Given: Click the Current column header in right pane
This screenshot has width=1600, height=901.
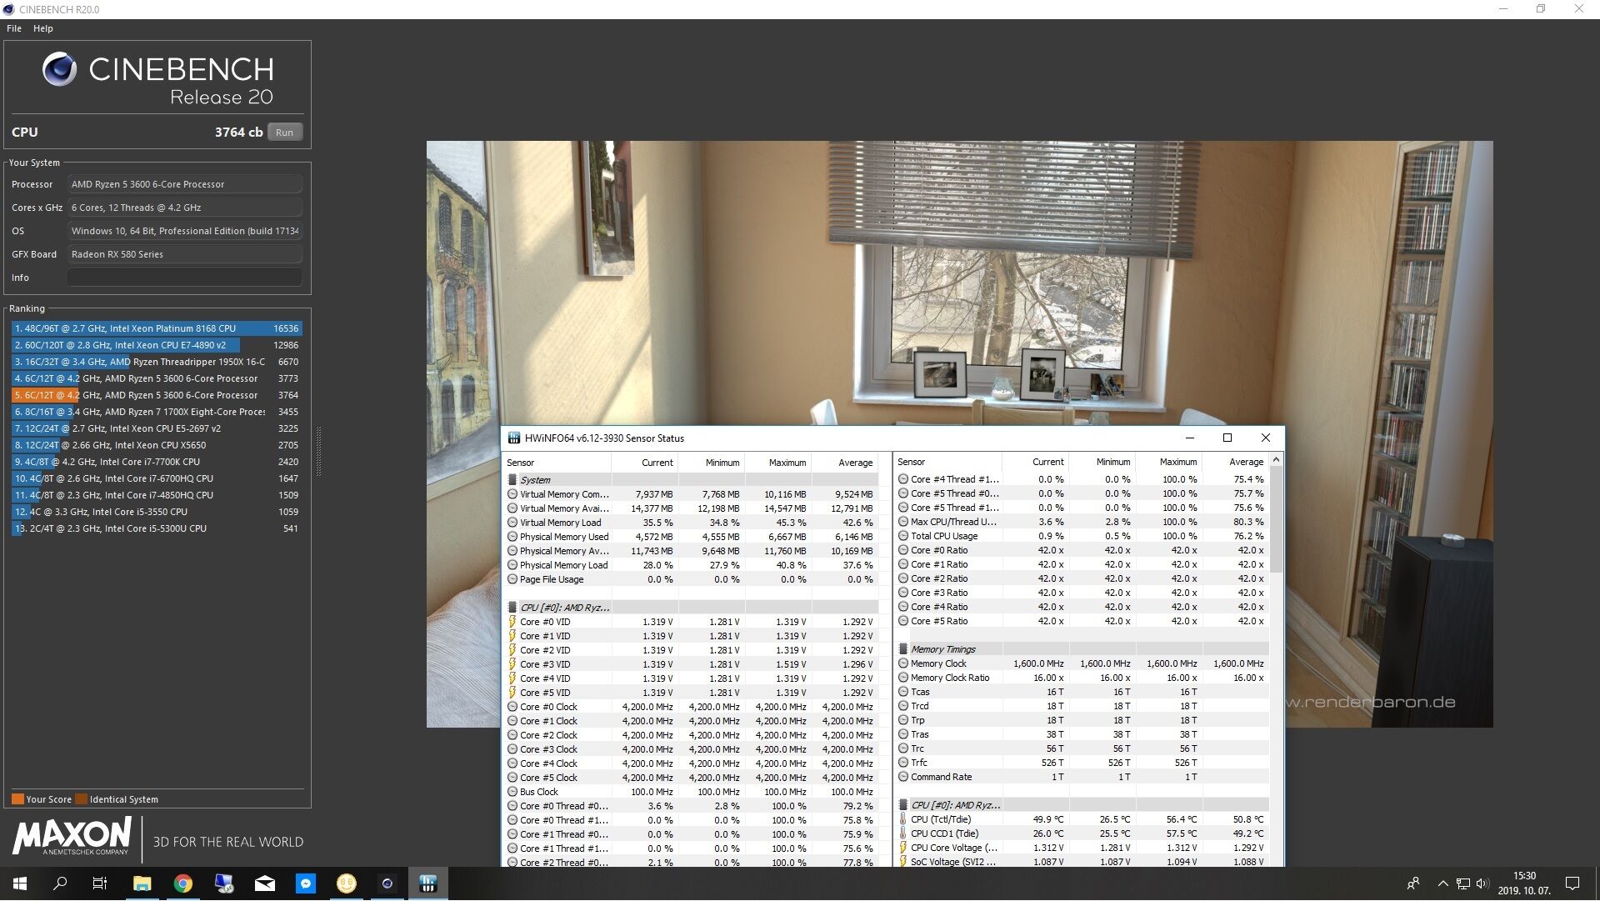Looking at the screenshot, I should coord(1036,462).
